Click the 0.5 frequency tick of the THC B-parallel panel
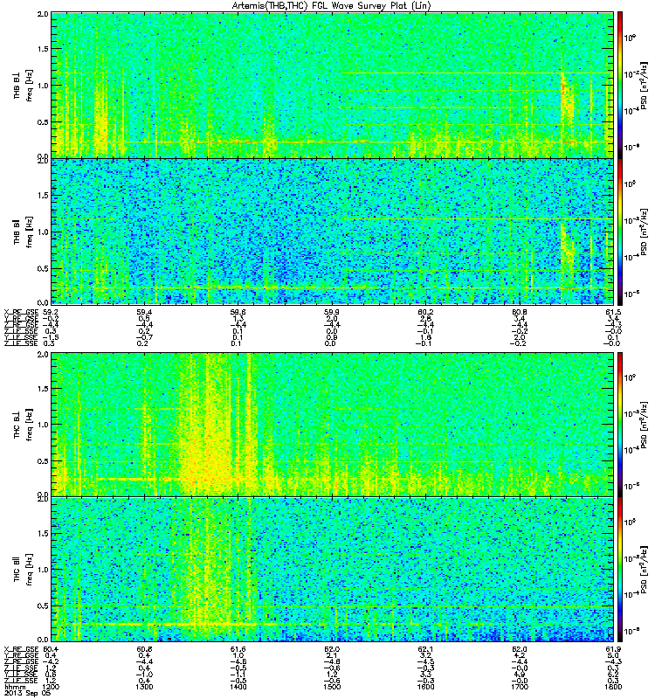 [44, 606]
